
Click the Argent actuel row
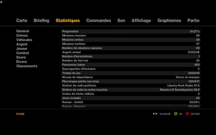point(131,52)
